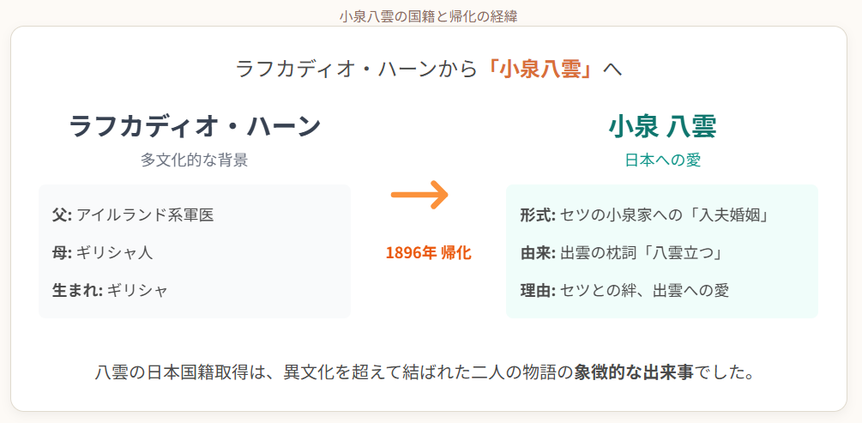This screenshot has width=862, height=423.
Task: Select the large dark ラフカディオ・ハーン title
Action: 195,126
